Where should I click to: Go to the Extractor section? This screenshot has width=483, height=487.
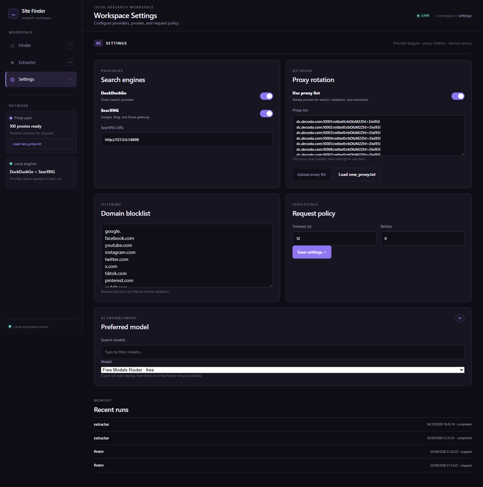(41, 63)
